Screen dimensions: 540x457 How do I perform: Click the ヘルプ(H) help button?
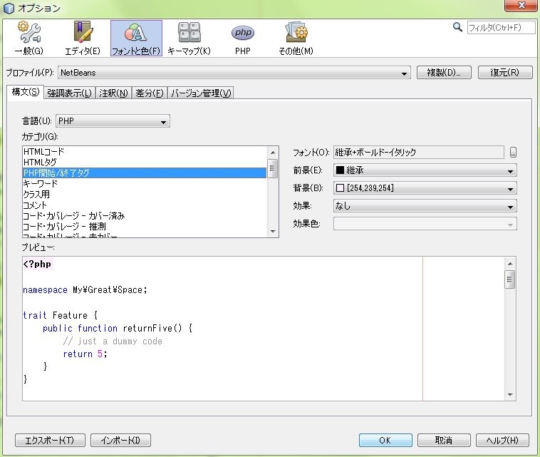(x=502, y=440)
